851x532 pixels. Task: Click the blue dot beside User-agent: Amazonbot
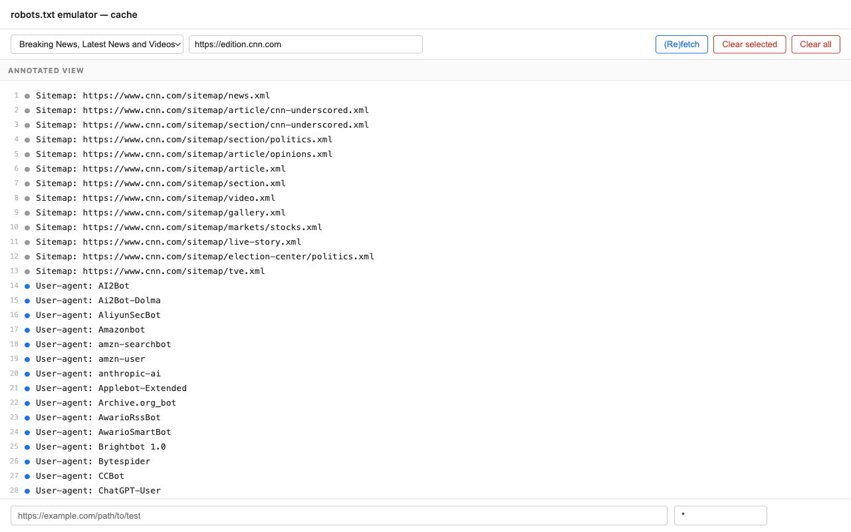27,330
